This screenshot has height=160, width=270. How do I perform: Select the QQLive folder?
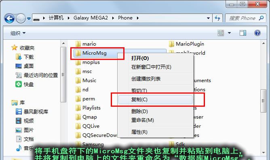pyautogui.click(x=87, y=126)
